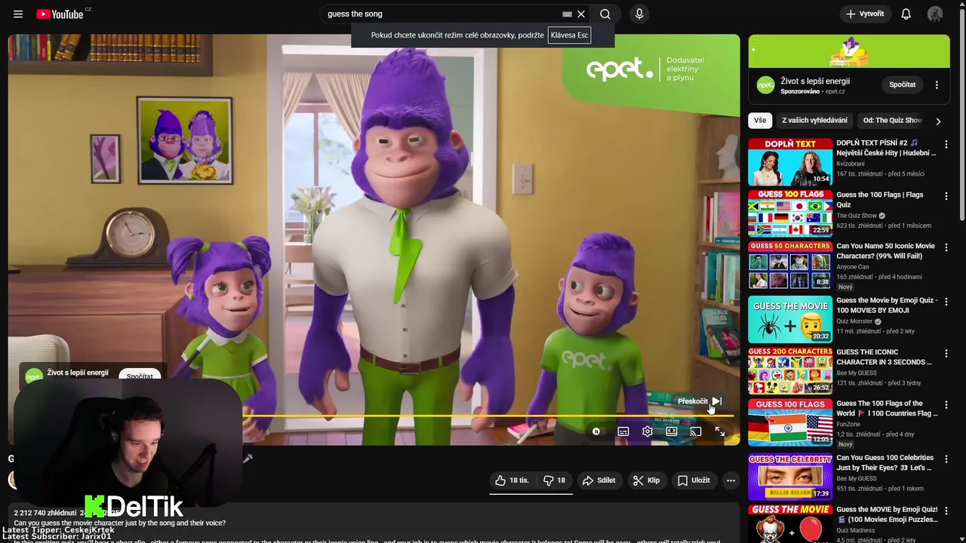Focus the search field containing 'guess the song'
966x543 pixels.
[x=441, y=14]
